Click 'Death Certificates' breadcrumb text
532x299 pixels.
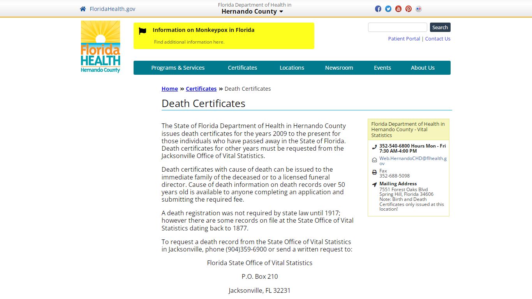[248, 89]
